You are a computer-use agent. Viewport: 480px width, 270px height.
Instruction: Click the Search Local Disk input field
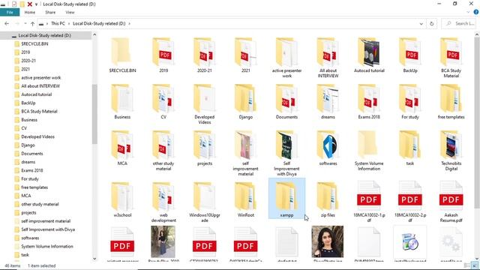458,23
